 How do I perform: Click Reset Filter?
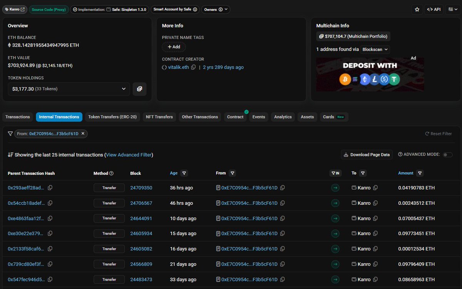click(x=439, y=134)
